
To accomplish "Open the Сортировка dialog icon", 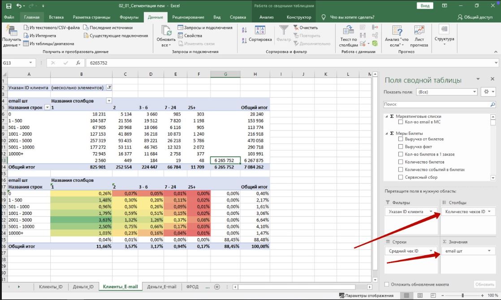I will 260,30.
